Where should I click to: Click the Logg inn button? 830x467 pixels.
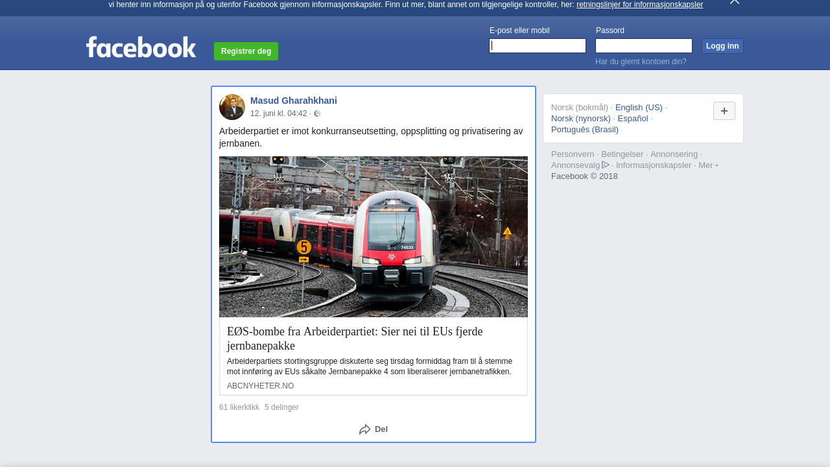click(x=722, y=46)
